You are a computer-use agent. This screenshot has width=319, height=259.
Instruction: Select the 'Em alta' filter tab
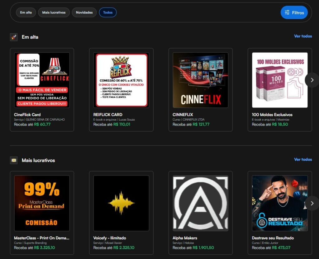pos(26,12)
